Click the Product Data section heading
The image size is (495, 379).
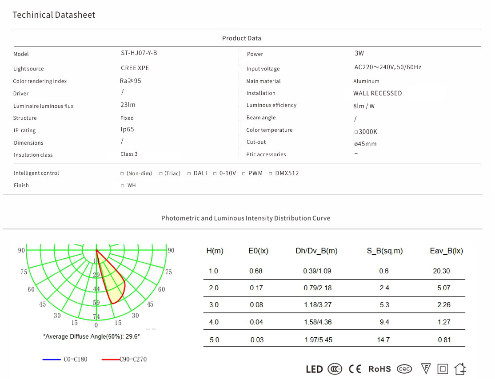[x=242, y=38]
